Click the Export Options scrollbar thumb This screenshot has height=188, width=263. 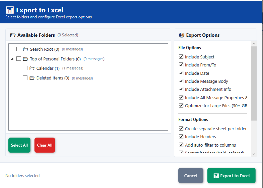(x=254, y=83)
